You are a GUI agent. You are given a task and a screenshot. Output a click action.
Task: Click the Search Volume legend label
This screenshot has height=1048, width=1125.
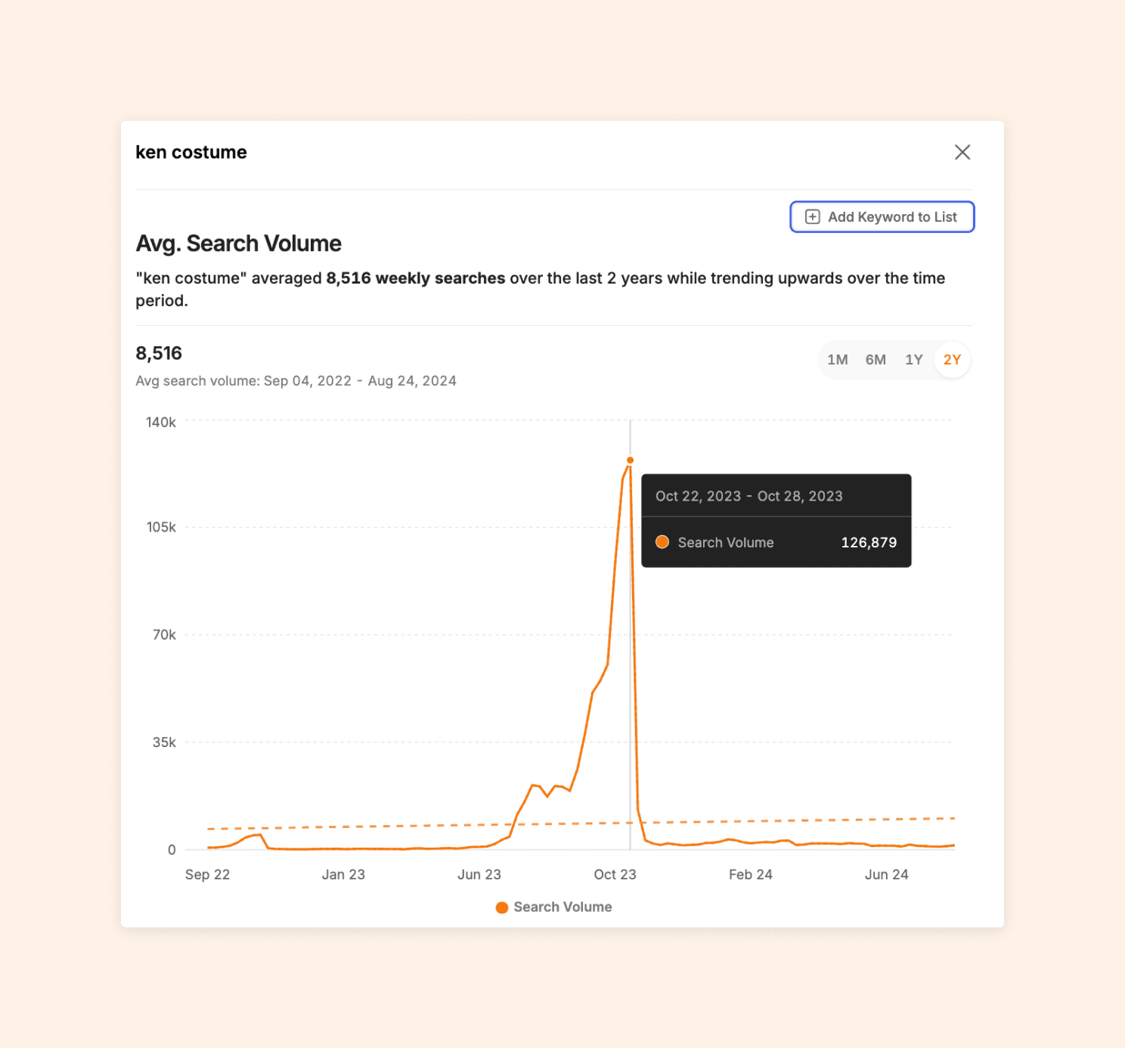562,907
